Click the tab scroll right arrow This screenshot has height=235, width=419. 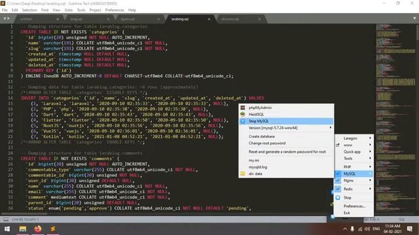click(9, 18)
